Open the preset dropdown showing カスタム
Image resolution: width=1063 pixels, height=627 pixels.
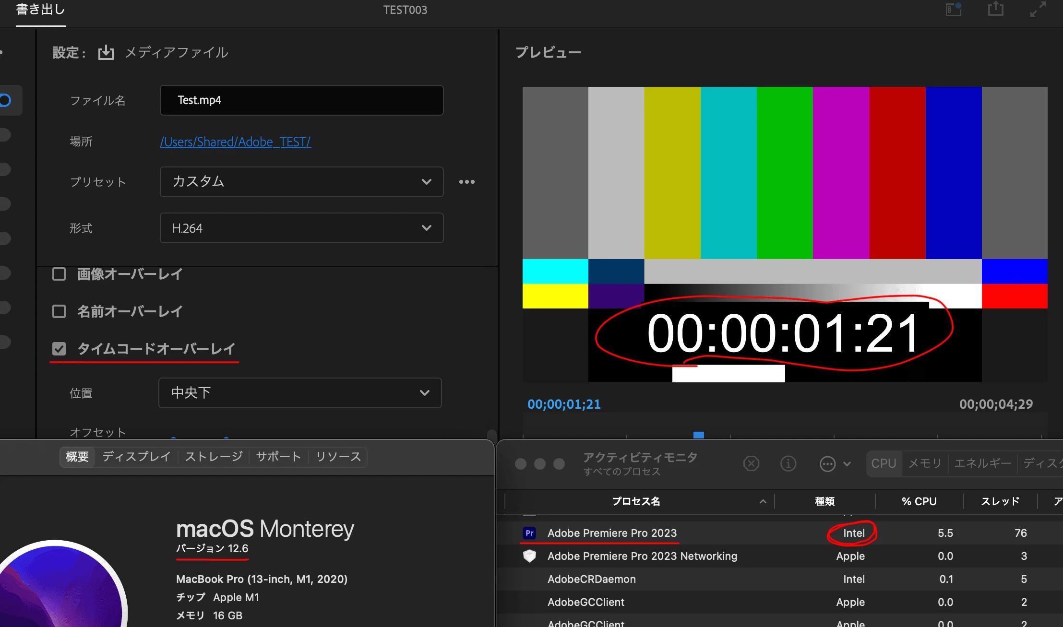(301, 182)
